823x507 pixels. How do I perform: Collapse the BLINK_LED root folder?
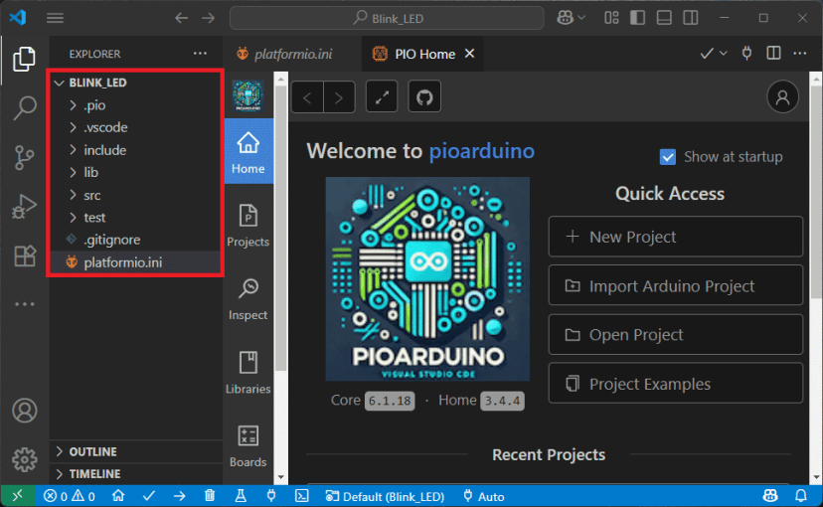[135, 83]
